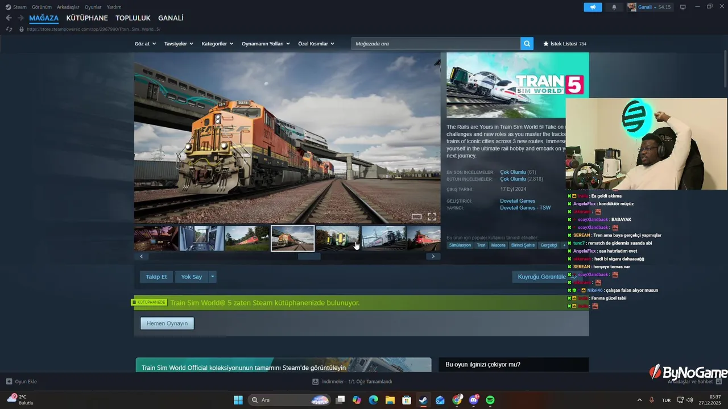Viewport: 728px width, 409px height.
Task: Select the selected BNSF locomotive thumbnail
Action: (292, 238)
